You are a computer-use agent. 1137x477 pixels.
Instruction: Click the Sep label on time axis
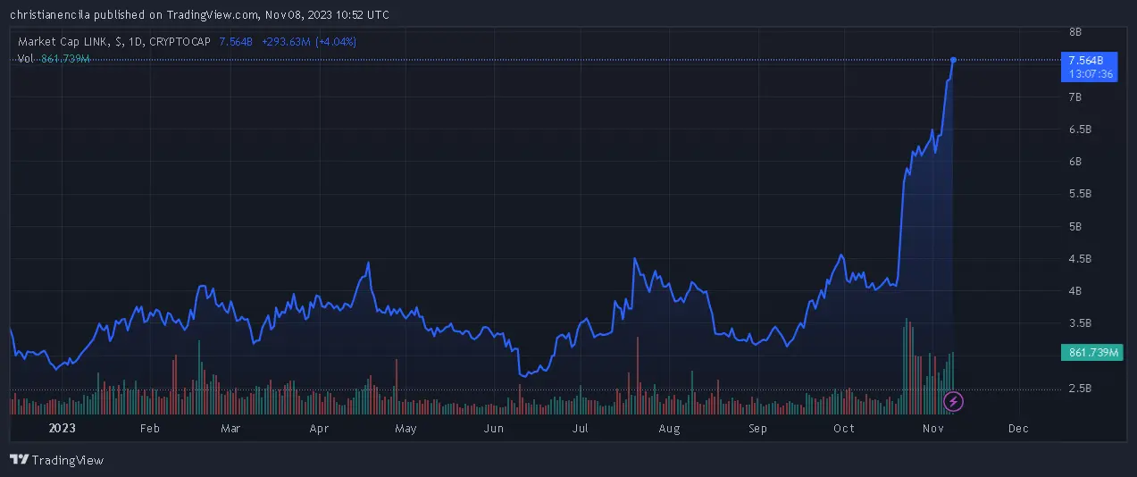(x=757, y=429)
